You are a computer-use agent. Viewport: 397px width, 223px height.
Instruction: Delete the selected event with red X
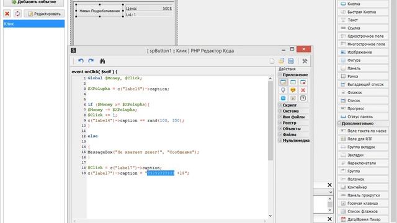coord(7,14)
